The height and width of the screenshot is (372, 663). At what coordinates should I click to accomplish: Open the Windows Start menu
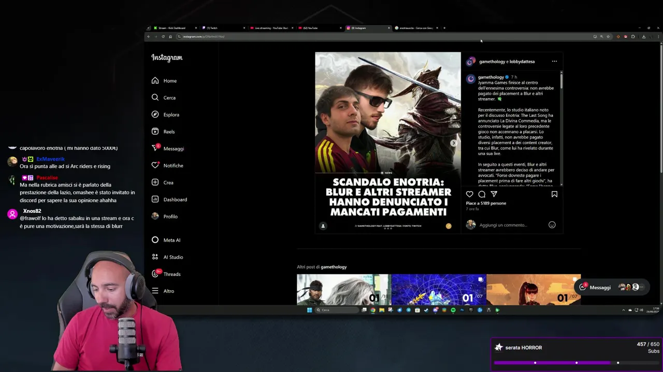point(309,310)
